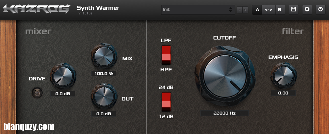The height and width of the screenshot is (134, 329).
Task: Toggle plugin bypass power icon
Action: coord(320,10)
